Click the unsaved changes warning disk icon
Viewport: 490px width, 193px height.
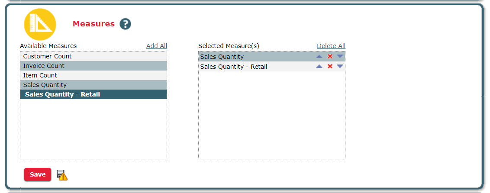pos(62,175)
